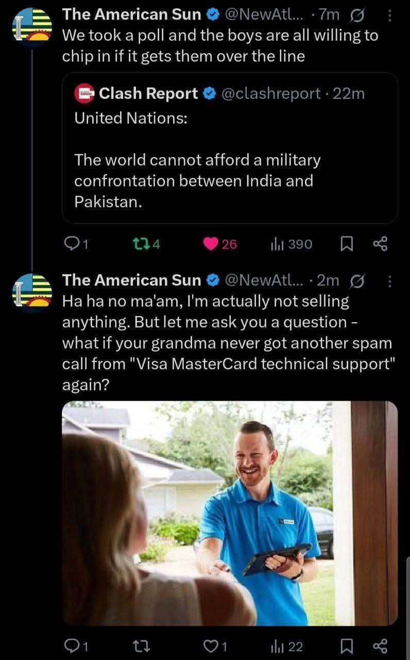This screenshot has width=410, height=660.
Task: Reply to the spam call tweet
Action: pyautogui.click(x=76, y=646)
